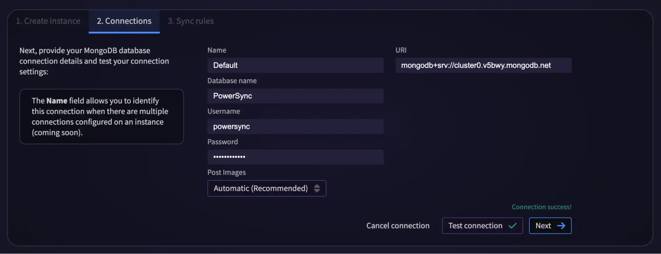Go back to the Create instance tab
The image size is (661, 254).
point(48,21)
